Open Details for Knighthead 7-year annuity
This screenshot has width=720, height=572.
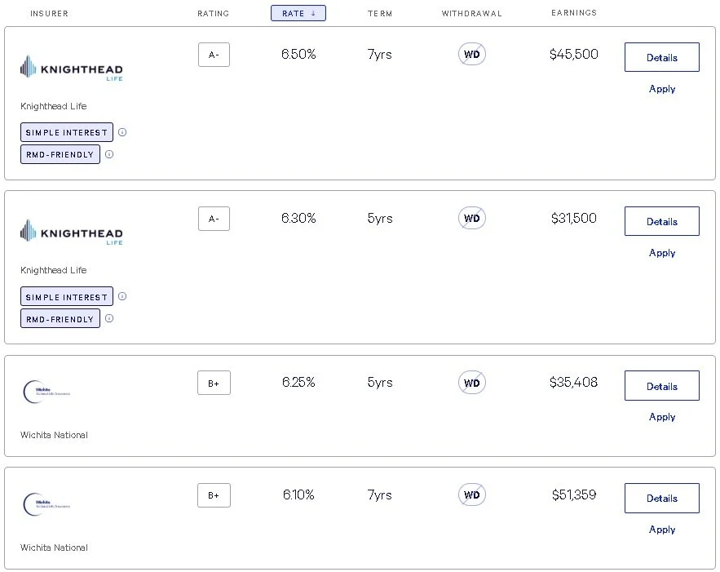tap(661, 58)
